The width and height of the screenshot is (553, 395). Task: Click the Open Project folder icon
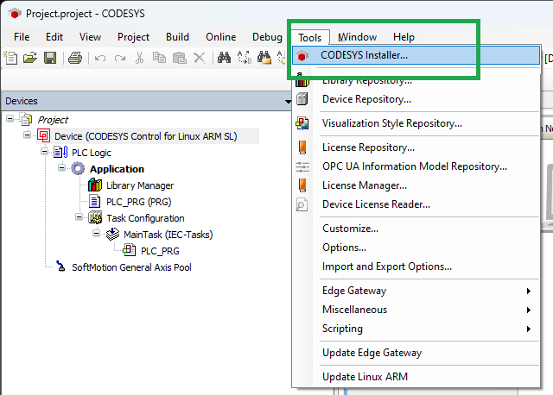[30, 58]
